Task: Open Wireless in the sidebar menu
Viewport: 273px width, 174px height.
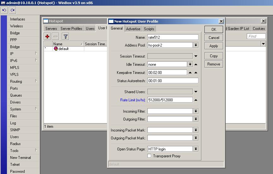Action: [x=16, y=26]
